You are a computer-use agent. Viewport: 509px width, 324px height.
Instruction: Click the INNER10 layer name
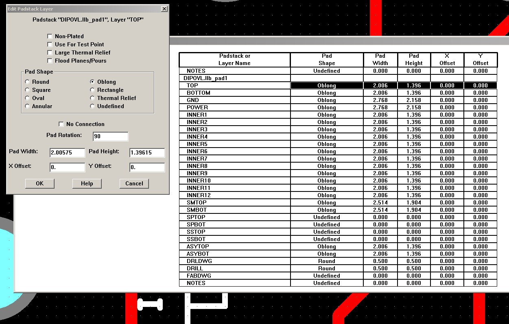[199, 180]
